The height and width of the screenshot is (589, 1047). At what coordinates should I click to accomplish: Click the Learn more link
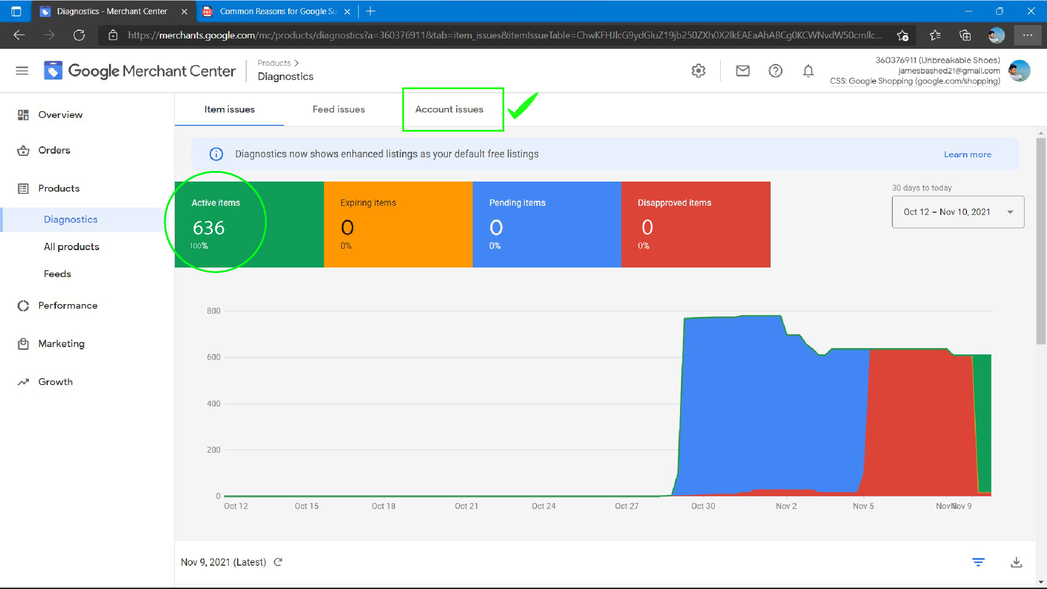(967, 154)
